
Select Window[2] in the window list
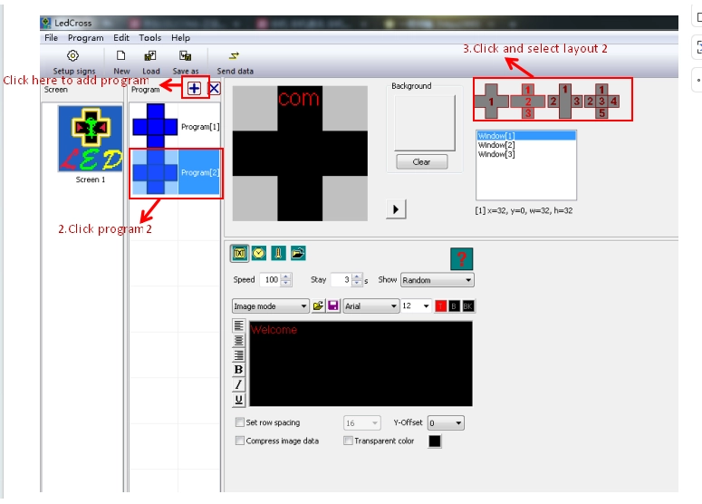pos(526,145)
